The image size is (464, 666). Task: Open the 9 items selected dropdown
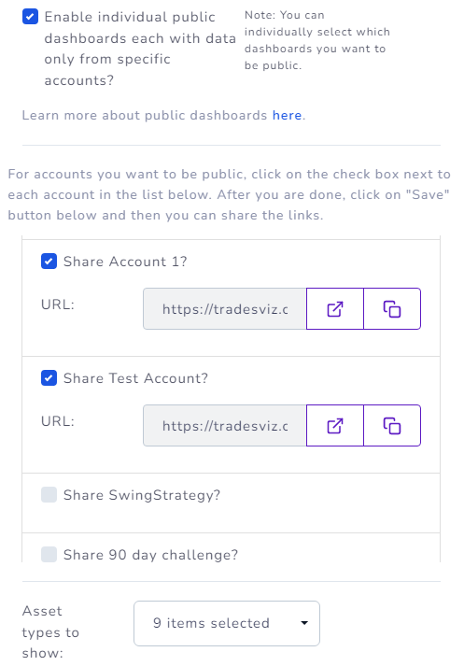click(227, 623)
